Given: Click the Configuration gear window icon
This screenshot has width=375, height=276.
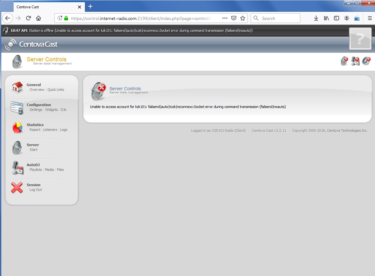Looking at the screenshot, I should point(17,108).
